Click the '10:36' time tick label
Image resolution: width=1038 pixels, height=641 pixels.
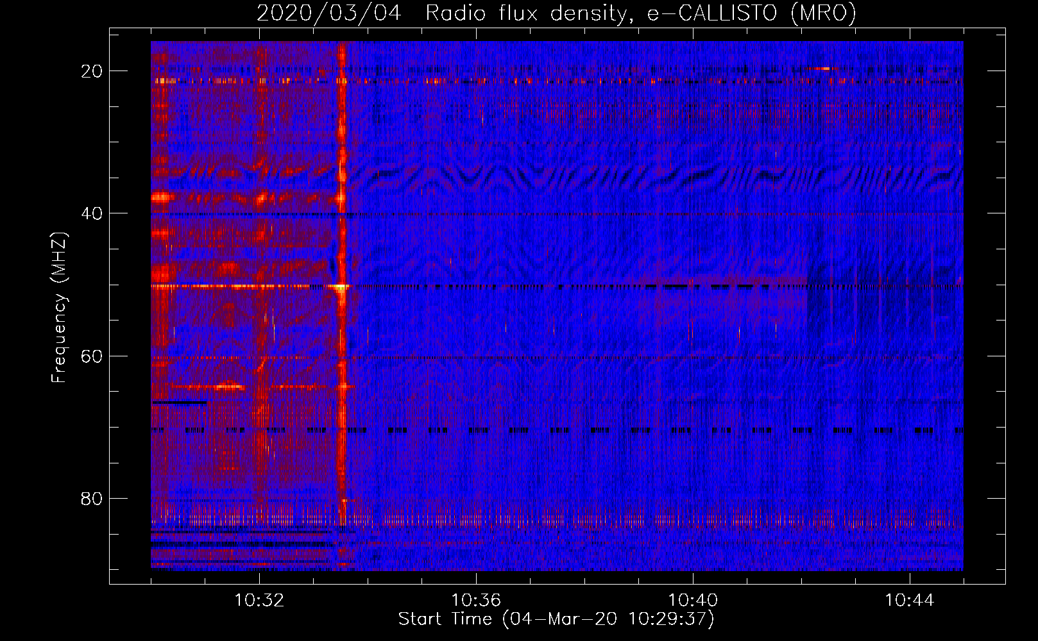[x=476, y=601]
